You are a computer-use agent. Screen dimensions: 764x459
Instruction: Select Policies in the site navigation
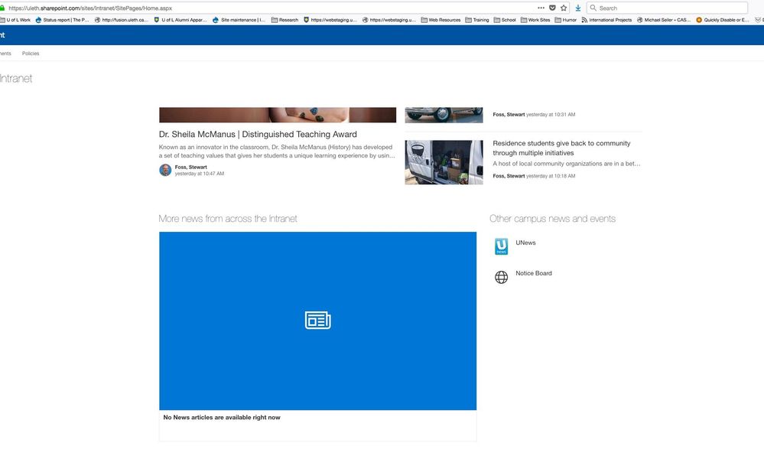pyautogui.click(x=31, y=54)
